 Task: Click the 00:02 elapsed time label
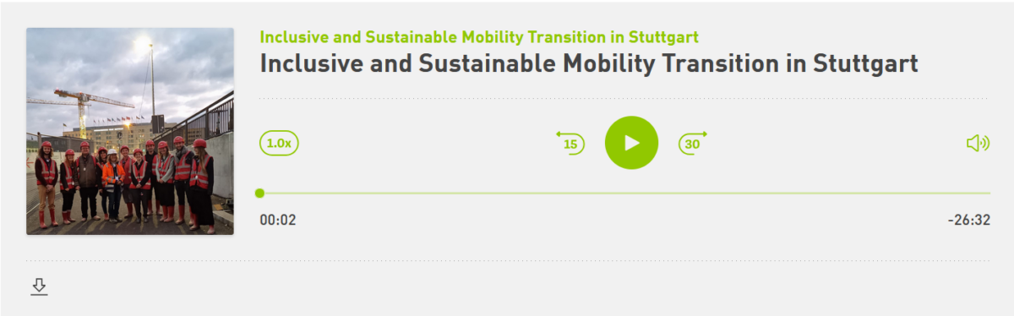(x=278, y=220)
